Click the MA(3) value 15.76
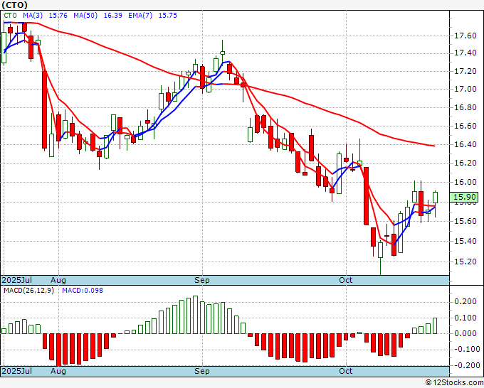This screenshot has width=484, height=388. [58, 16]
